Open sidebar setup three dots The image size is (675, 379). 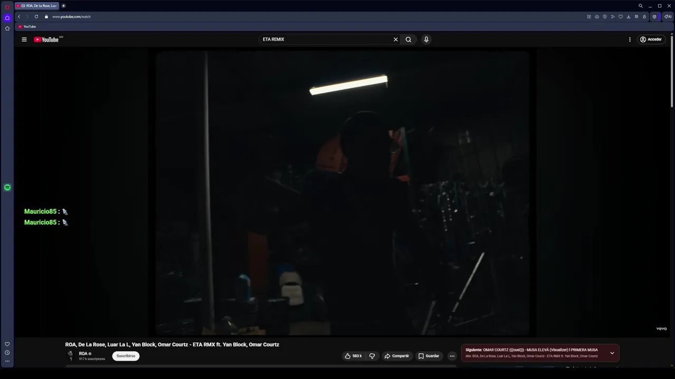(x=7, y=361)
